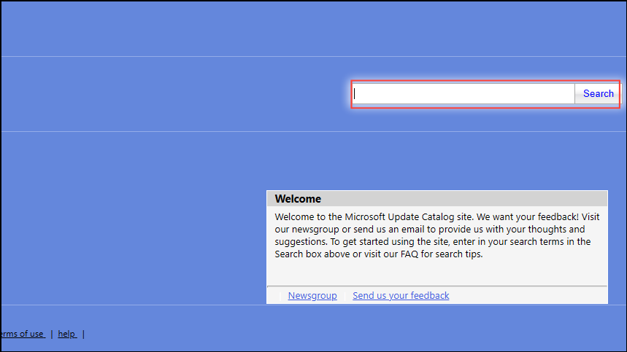Click the paragraph beginning 'Welcome to the Microsoft Update Catalog'
Screen dimensions: 627x352
coord(436,235)
